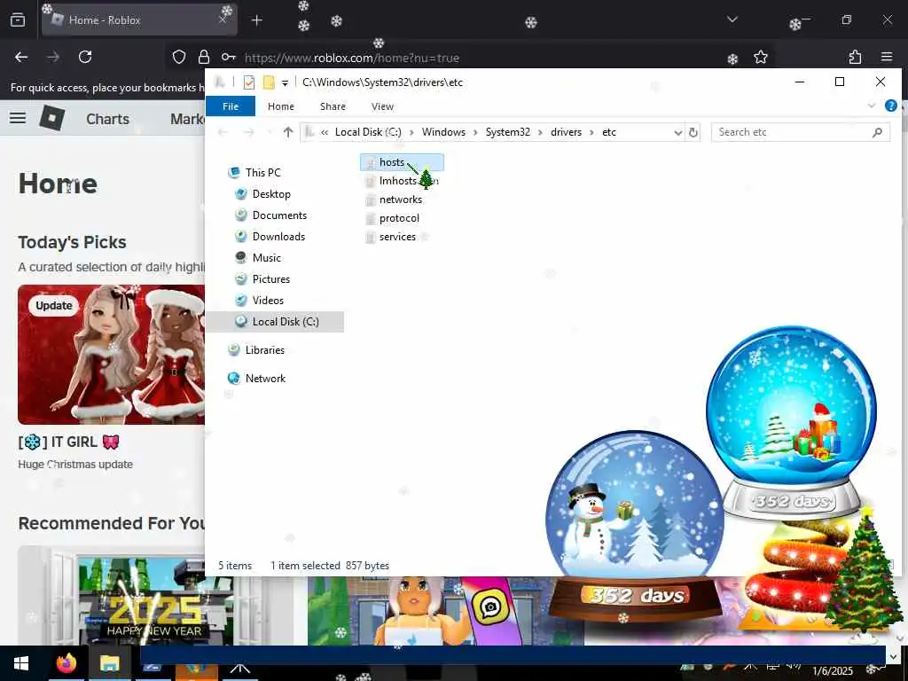Expand the breadcrumb overflow chevron

[325, 132]
